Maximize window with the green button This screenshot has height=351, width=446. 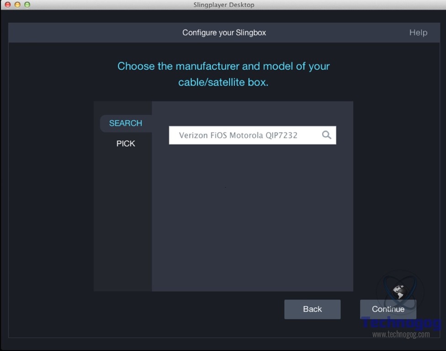(27, 5)
